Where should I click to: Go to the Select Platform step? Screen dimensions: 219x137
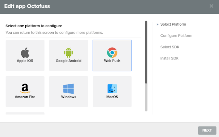click(x=173, y=24)
